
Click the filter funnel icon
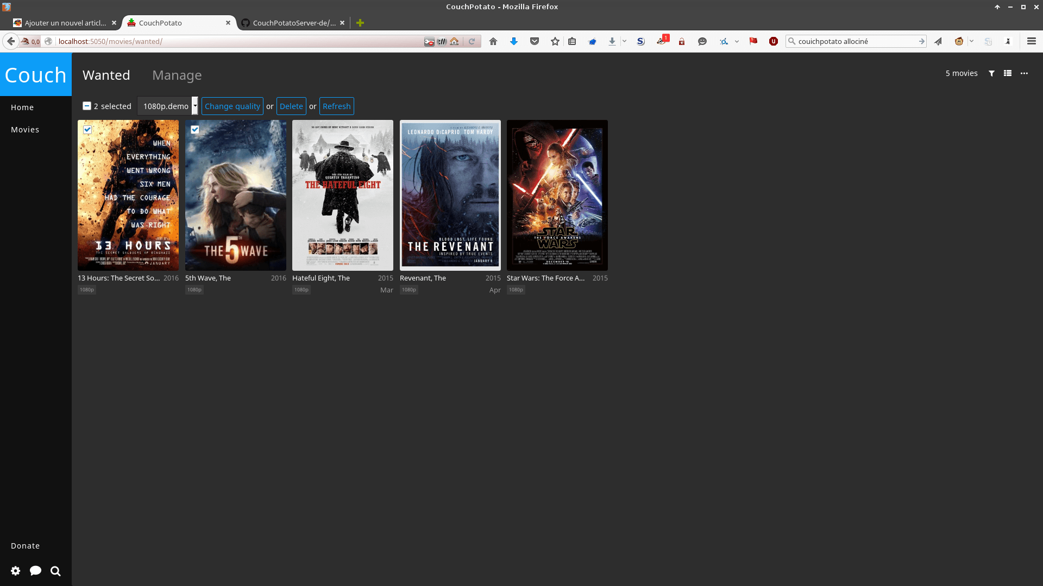click(x=991, y=73)
